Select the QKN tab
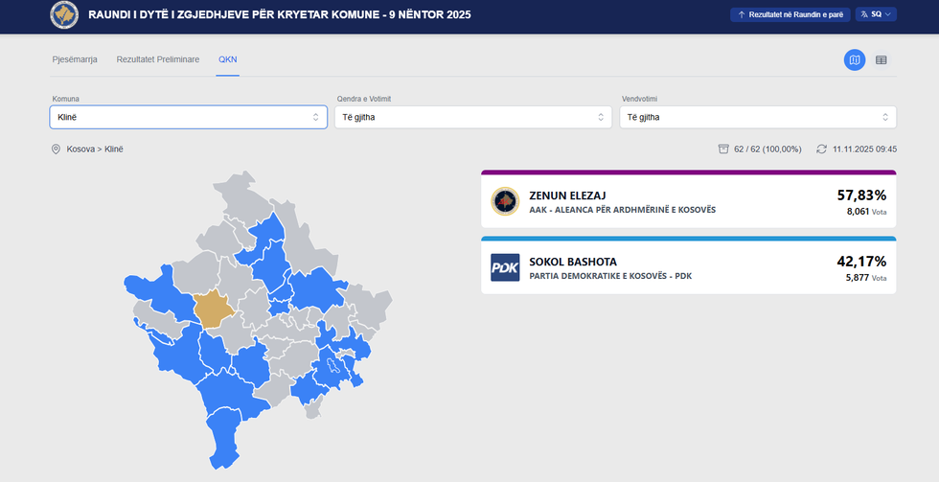 click(x=228, y=59)
